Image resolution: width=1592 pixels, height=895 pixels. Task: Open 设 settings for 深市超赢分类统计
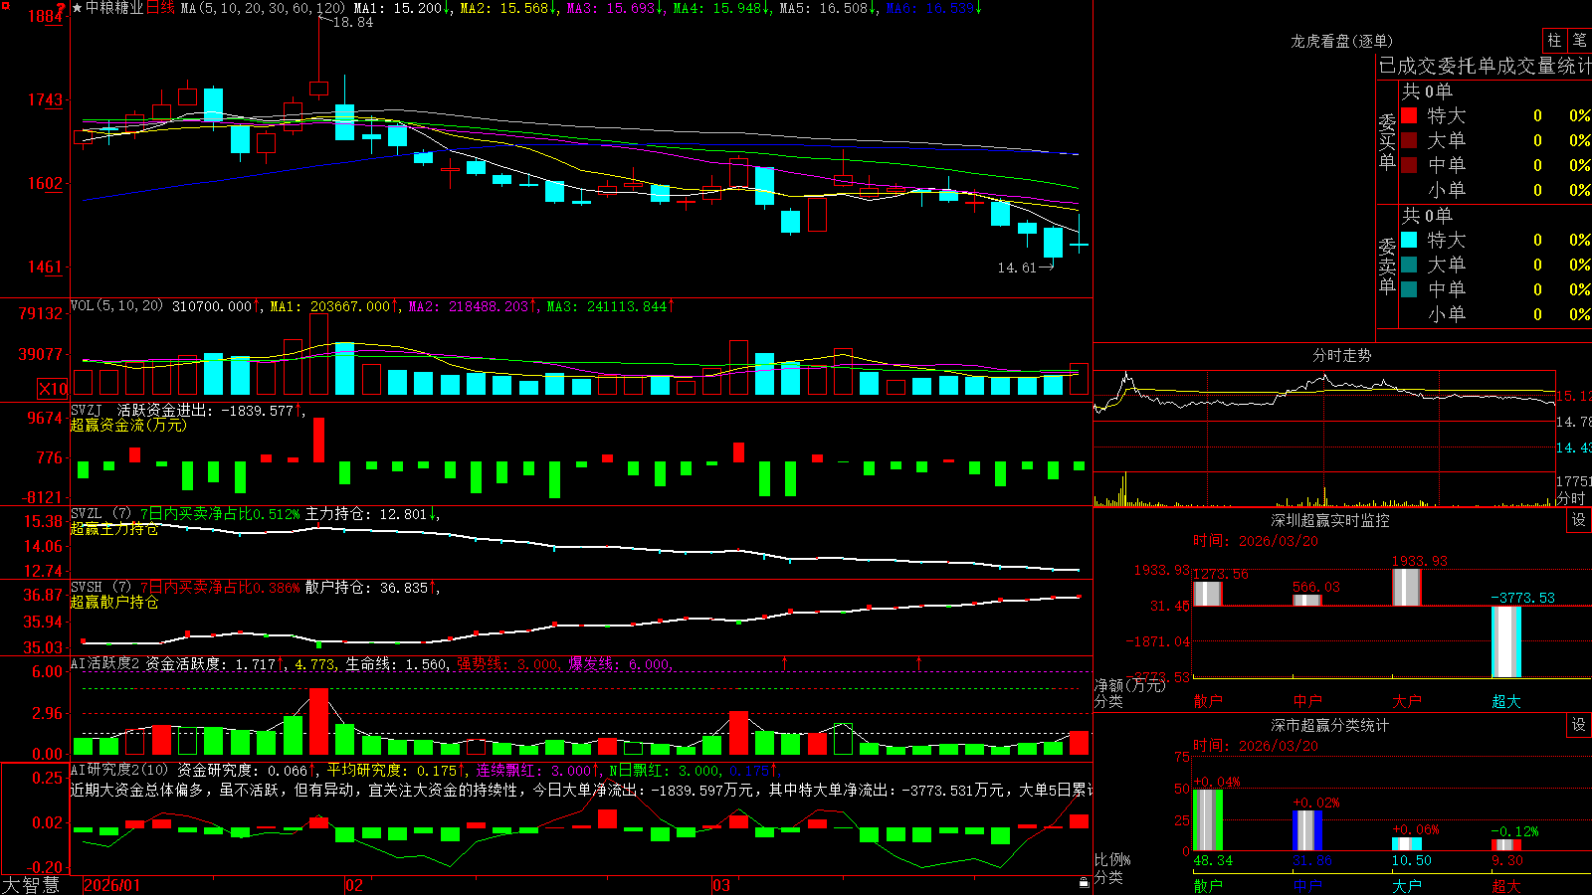click(x=1579, y=725)
